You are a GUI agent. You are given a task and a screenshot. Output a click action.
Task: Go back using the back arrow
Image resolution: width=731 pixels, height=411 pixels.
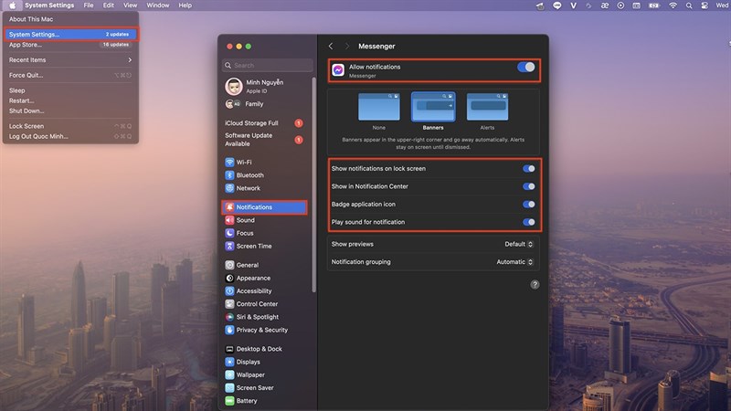[x=331, y=46]
